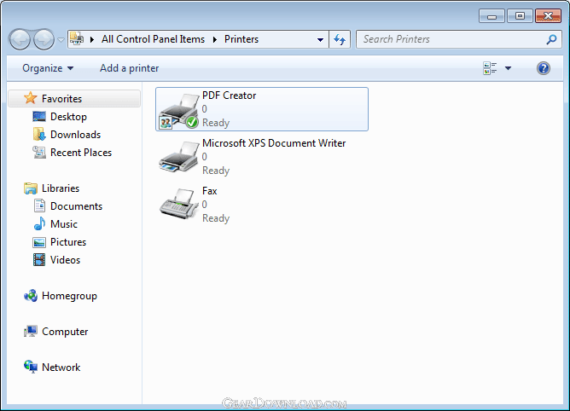570x411 pixels.
Task: Open recent pages dropdown next to Forward
Action: (61, 39)
